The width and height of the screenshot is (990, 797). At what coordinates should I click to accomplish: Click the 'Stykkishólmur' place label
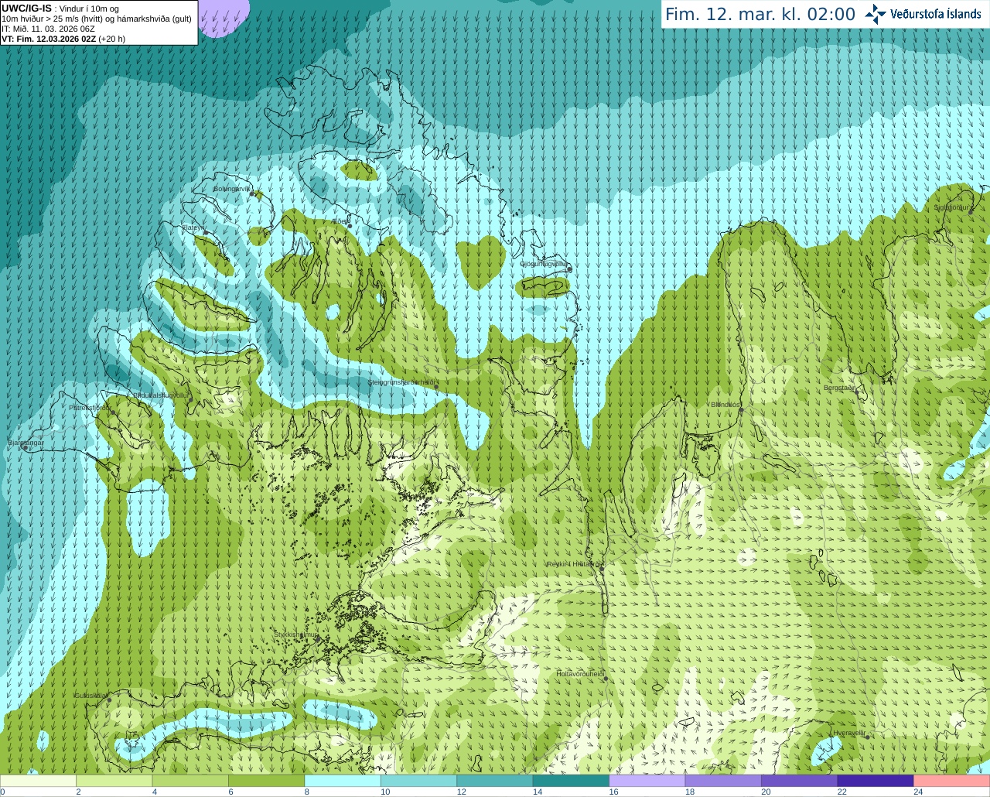tap(295, 634)
